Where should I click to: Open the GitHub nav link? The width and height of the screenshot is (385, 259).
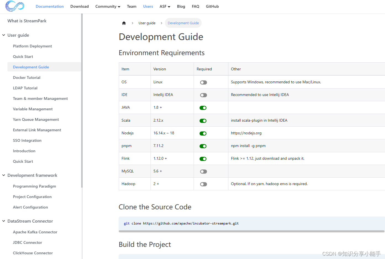click(x=212, y=6)
